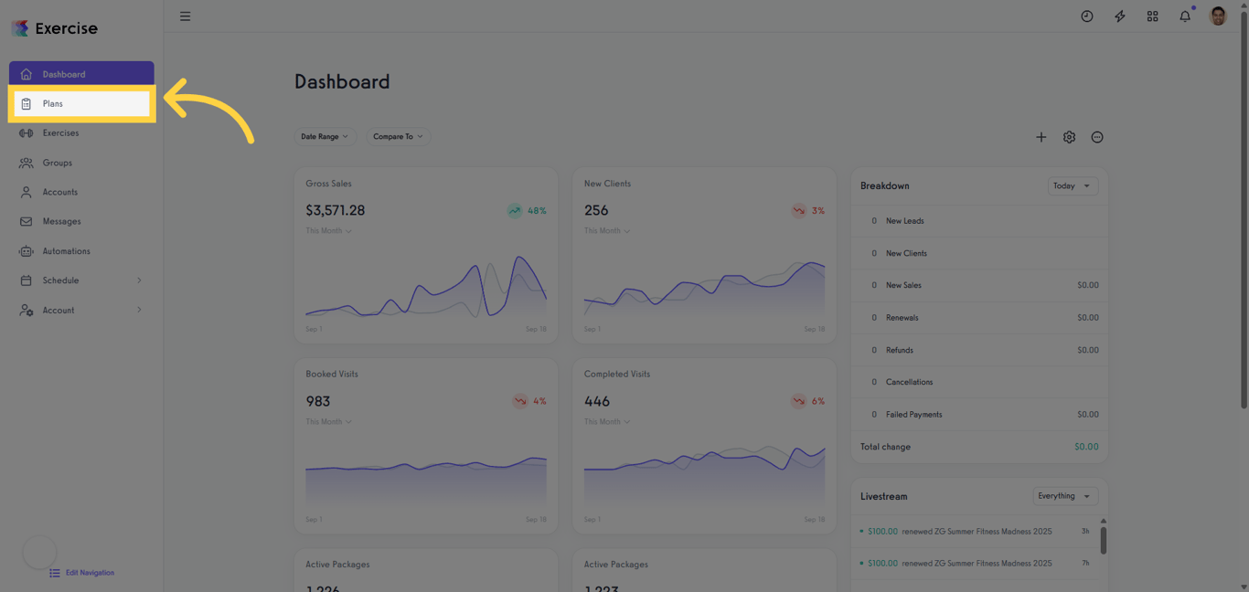Open the Livestream Everything filter dropdown
This screenshot has height=592, width=1249.
pos(1065,496)
